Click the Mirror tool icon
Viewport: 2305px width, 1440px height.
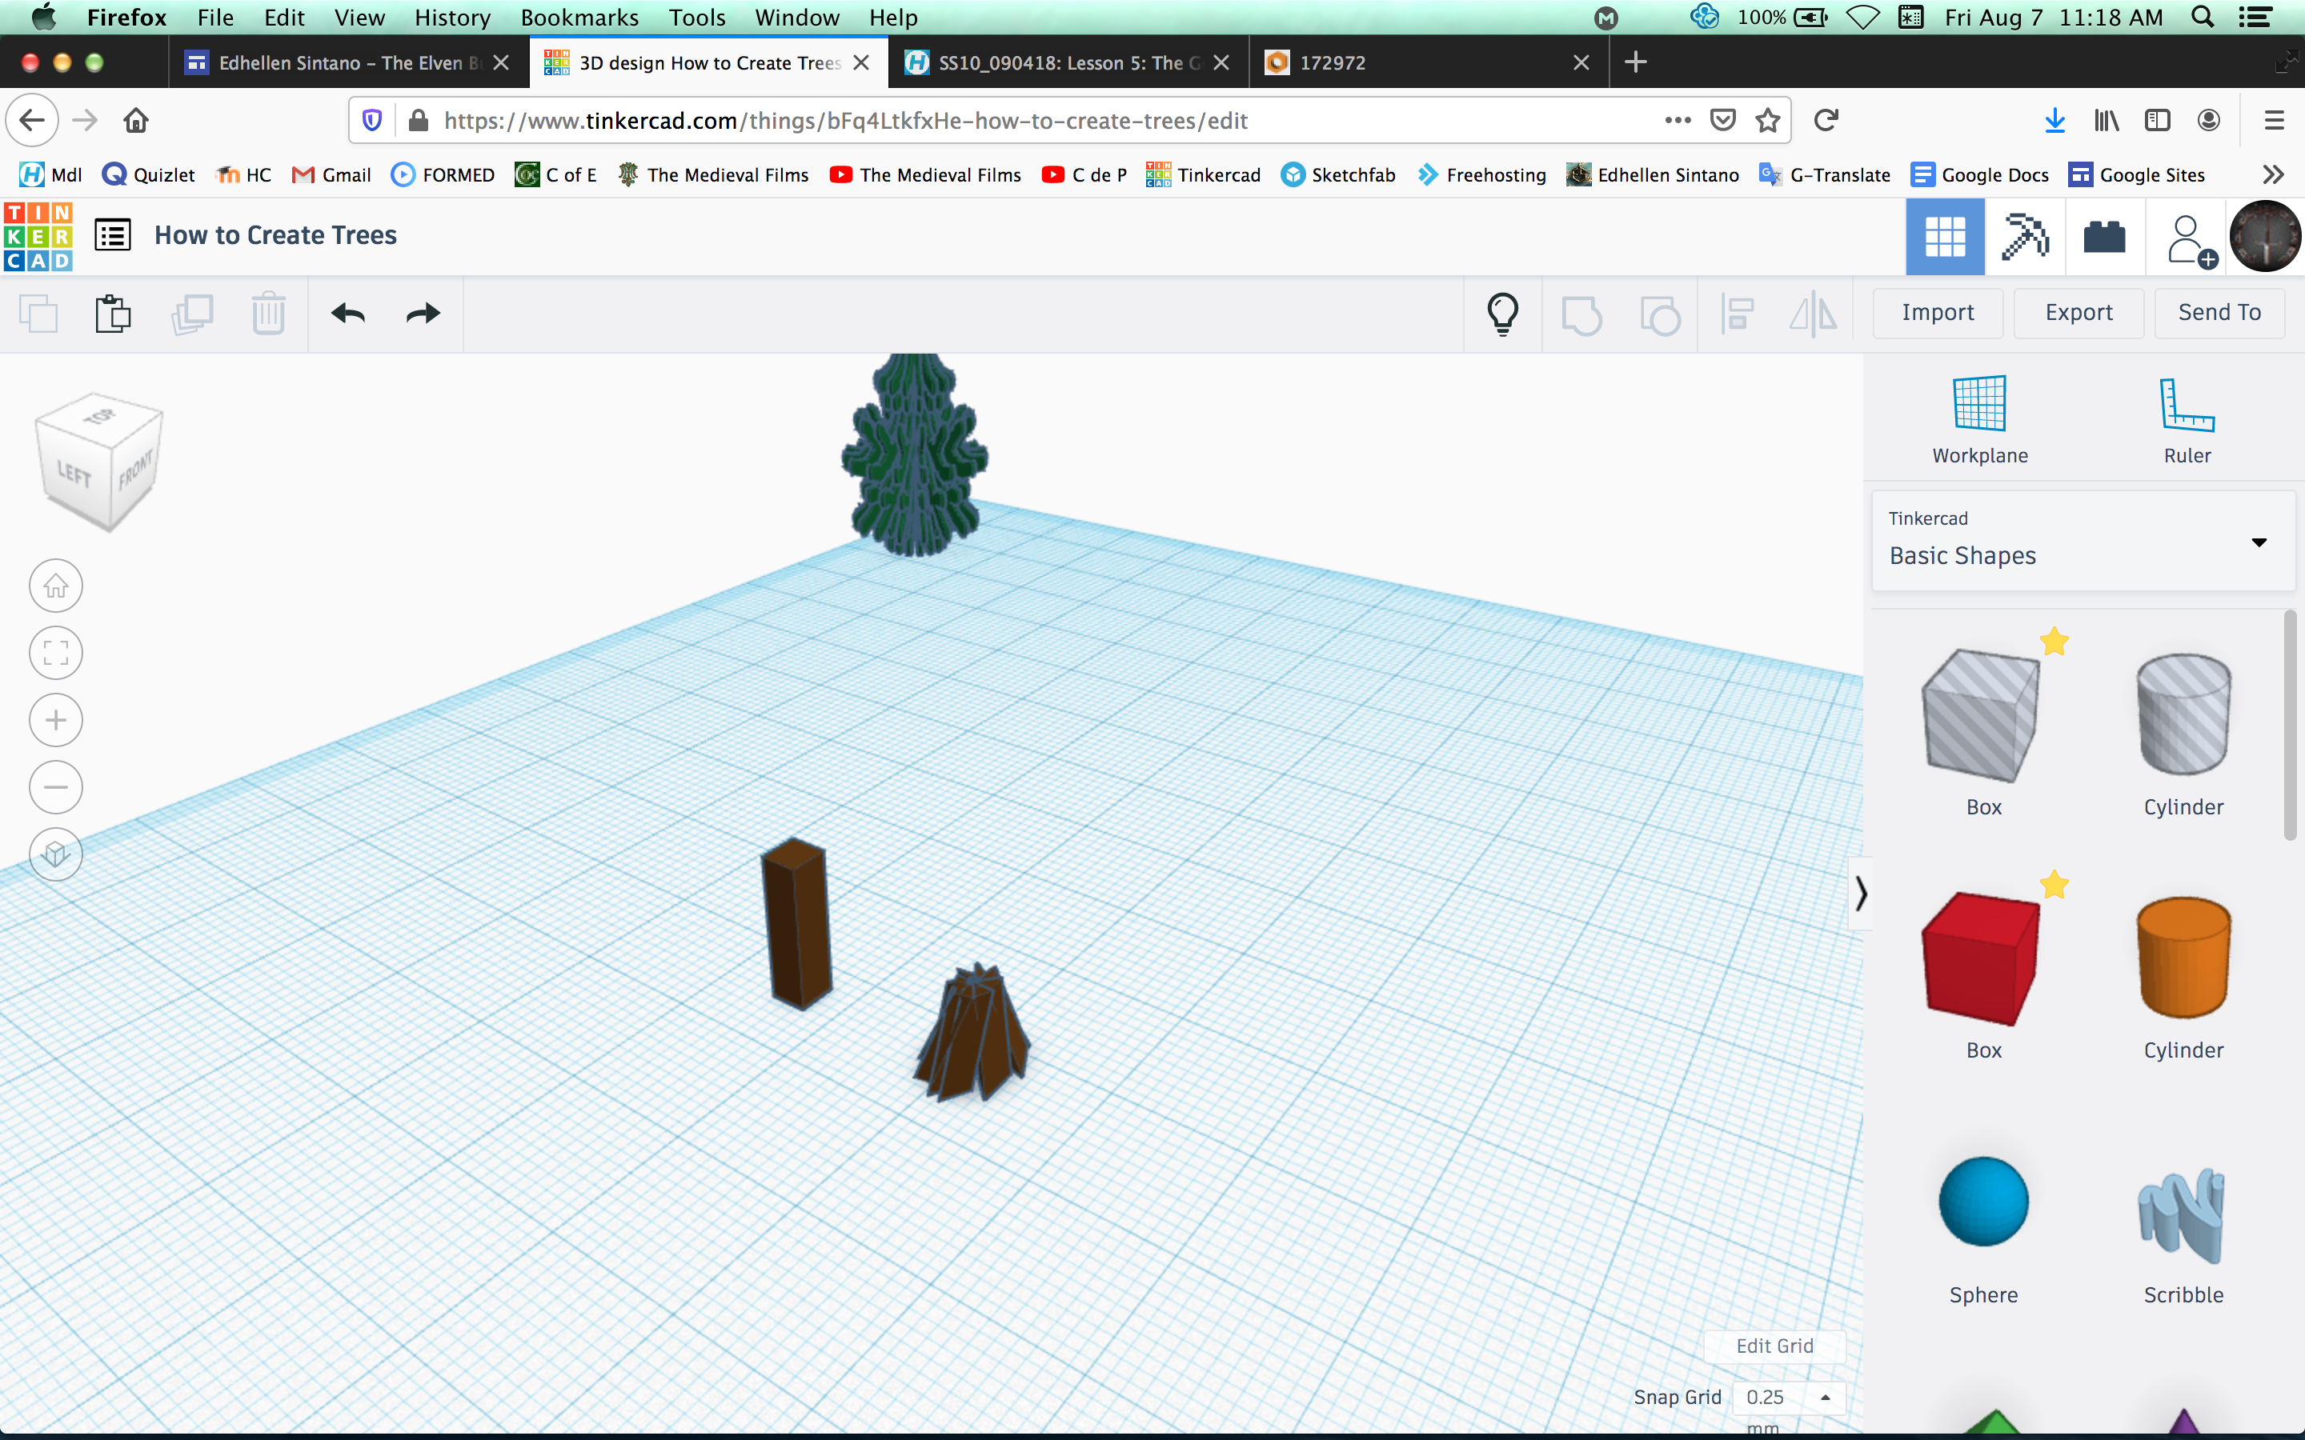[1814, 314]
